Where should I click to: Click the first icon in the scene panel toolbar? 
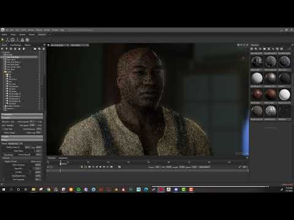coord(2,49)
